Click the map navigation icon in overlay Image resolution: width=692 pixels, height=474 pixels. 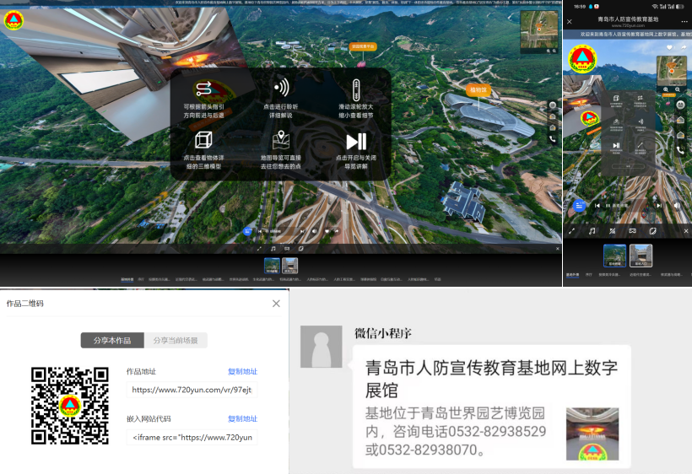click(281, 140)
